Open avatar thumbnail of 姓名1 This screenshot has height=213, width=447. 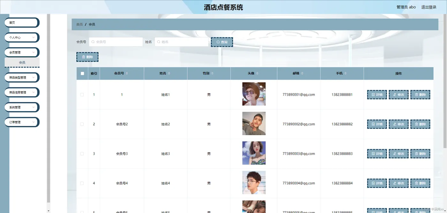(x=254, y=94)
